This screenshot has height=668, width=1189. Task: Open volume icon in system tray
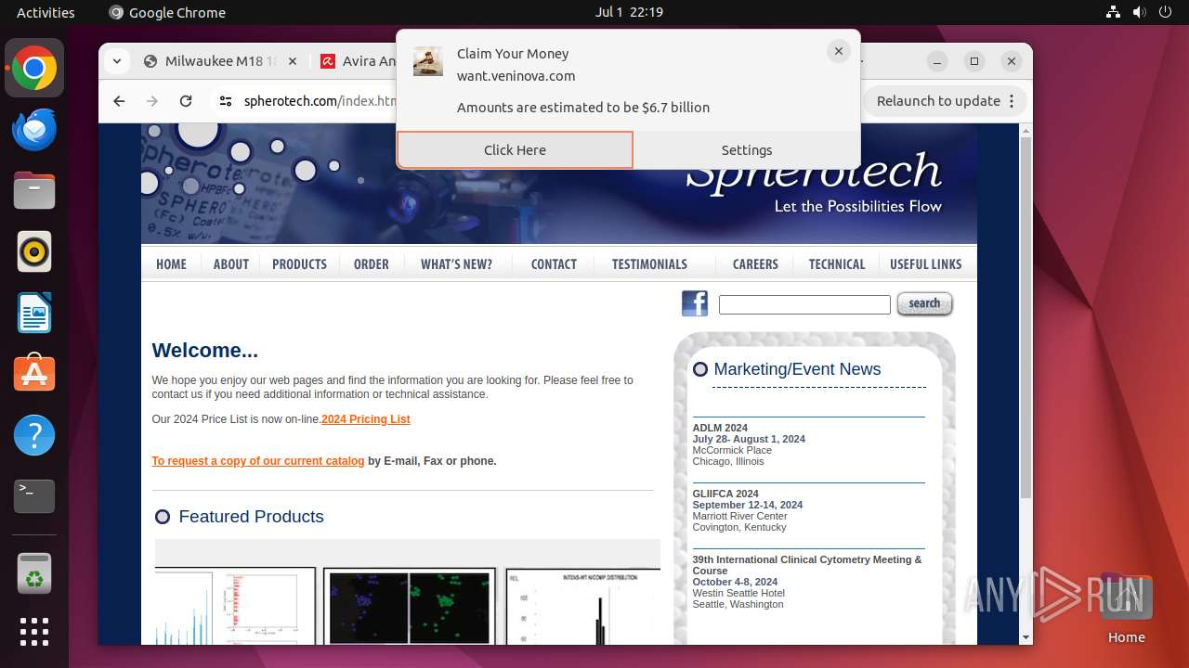[x=1139, y=12]
